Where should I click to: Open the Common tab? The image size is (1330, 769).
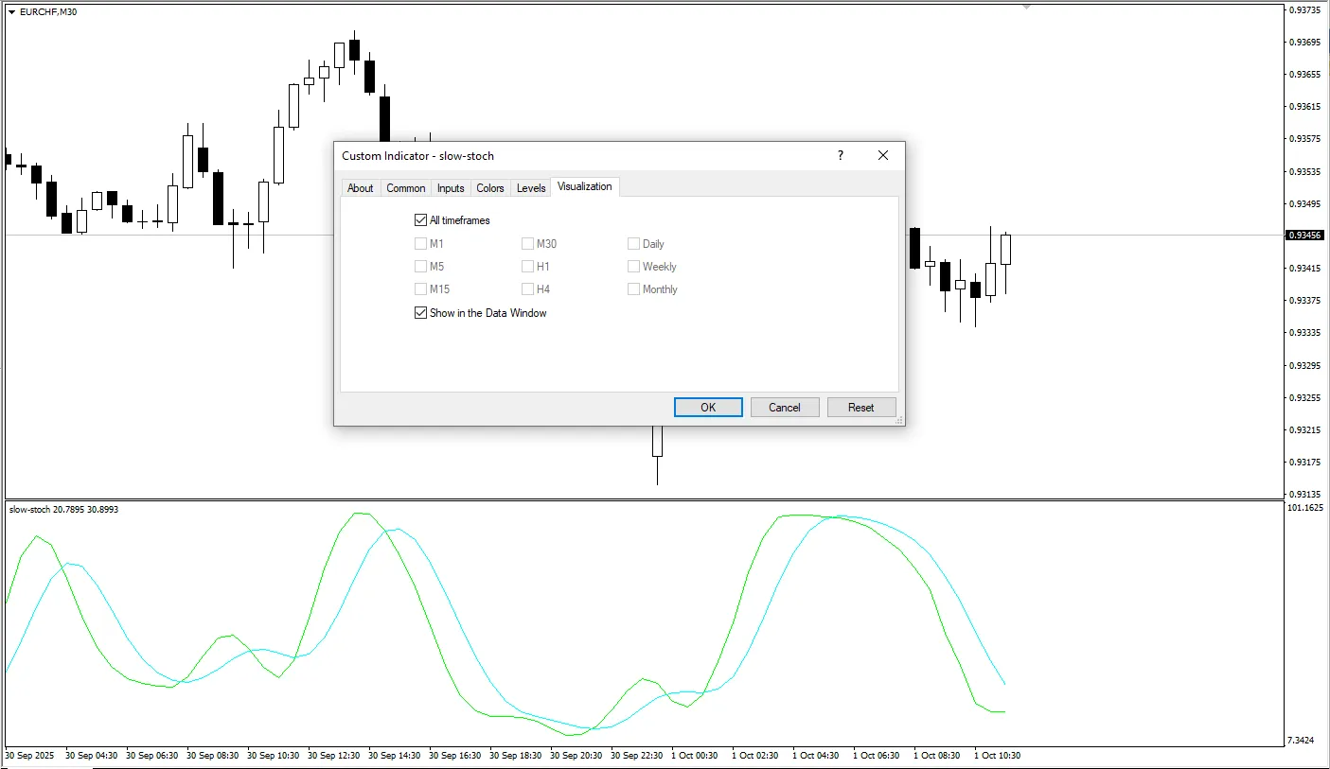click(405, 188)
